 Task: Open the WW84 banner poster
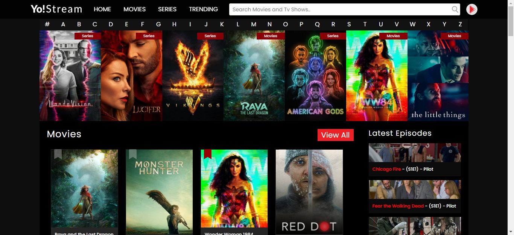coord(377,76)
